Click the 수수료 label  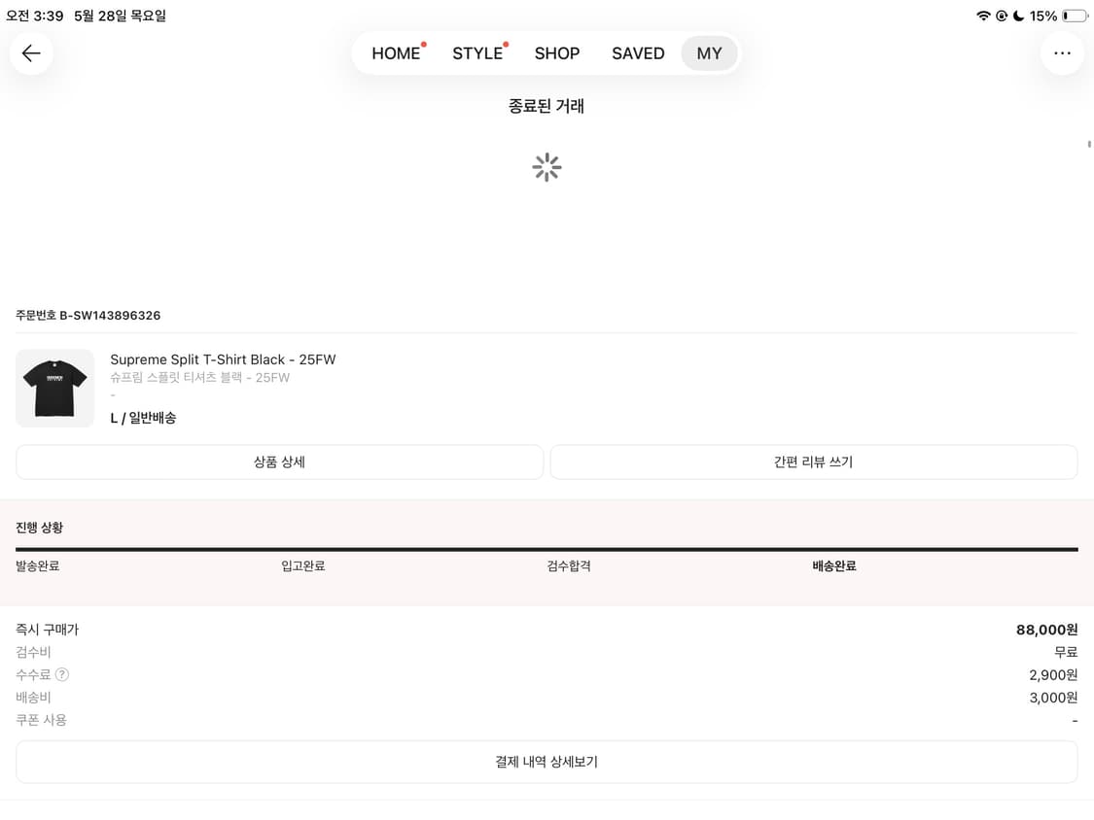33,674
